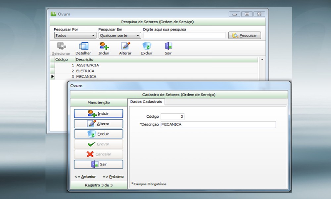This screenshot has height=199, width=331.
Task: Click the Excluir trash icon in toolbar
Action: pos(147,46)
